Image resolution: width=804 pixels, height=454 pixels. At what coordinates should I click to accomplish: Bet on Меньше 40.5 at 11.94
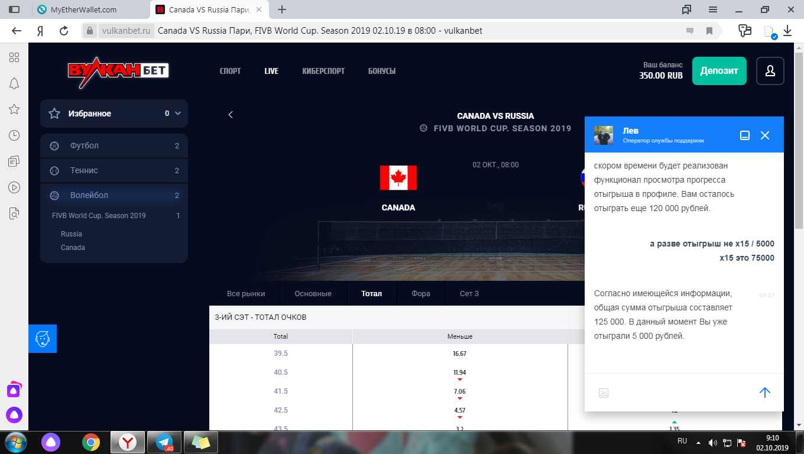click(x=460, y=372)
